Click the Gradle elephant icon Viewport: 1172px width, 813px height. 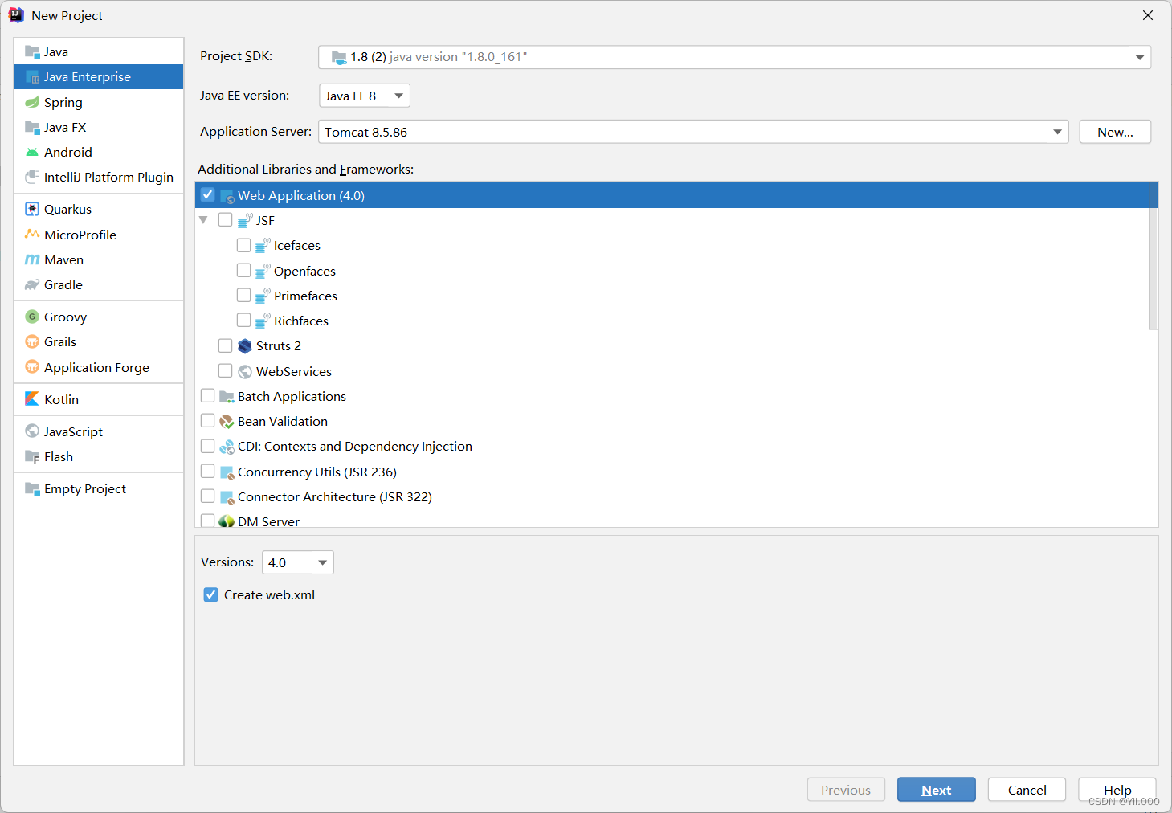(32, 284)
